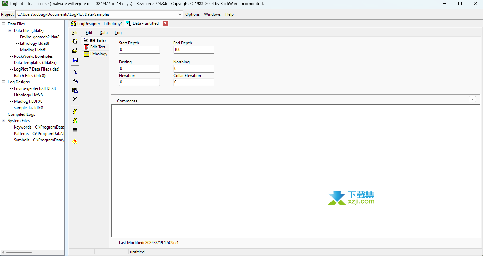Open help with the yellow question mark

click(x=75, y=142)
